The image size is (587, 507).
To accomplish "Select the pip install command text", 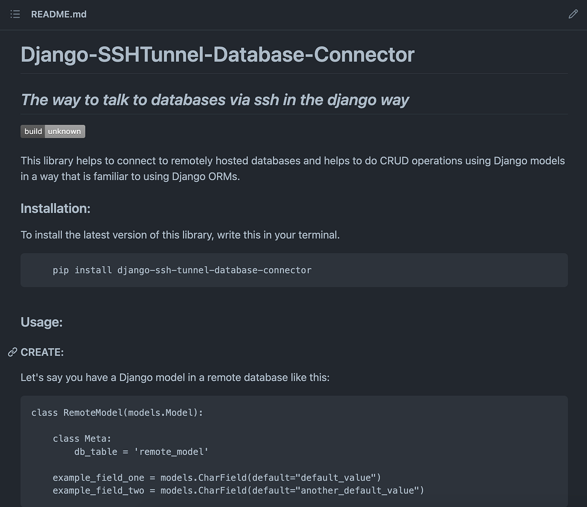I will click(x=182, y=270).
